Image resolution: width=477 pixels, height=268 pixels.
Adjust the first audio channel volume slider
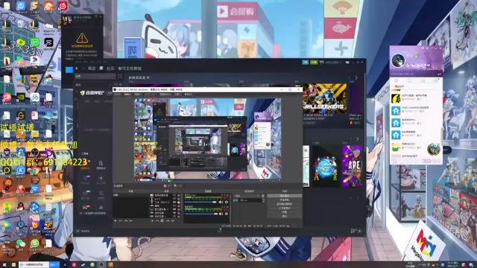pyautogui.click(x=200, y=202)
